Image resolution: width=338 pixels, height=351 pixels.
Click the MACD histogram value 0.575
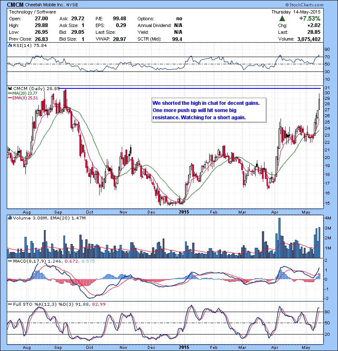[x=88, y=261]
